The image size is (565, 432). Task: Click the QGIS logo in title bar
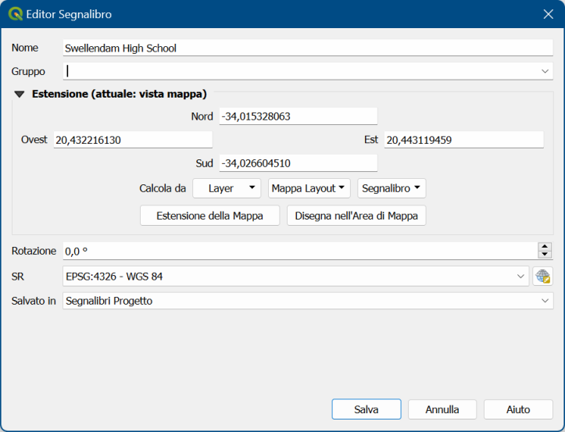pos(15,14)
